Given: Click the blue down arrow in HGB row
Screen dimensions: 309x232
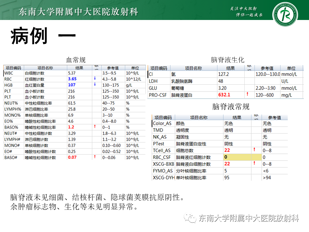Looking at the screenshot, I should pyautogui.click(x=95, y=84).
